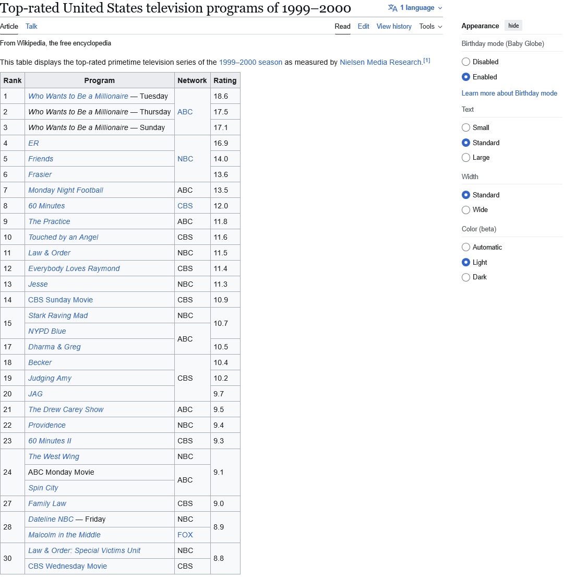Open the Edit tab
The width and height of the screenshot is (587, 588).
point(363,26)
